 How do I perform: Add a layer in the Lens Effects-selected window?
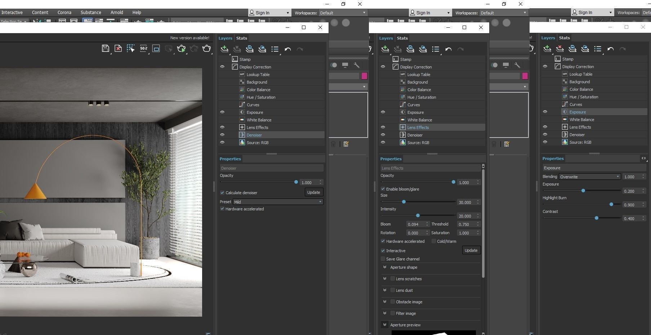coord(385,49)
